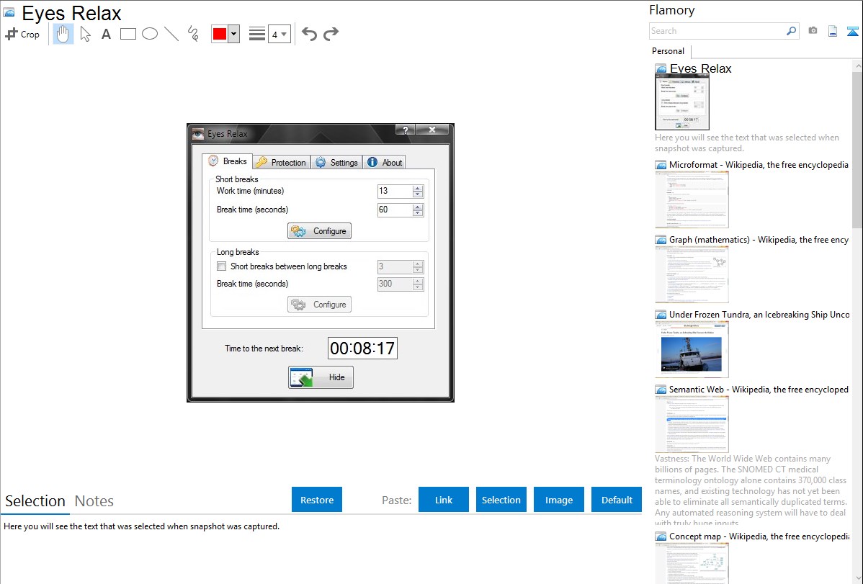
Task: Switch to the Notes tab
Action: coord(94,501)
